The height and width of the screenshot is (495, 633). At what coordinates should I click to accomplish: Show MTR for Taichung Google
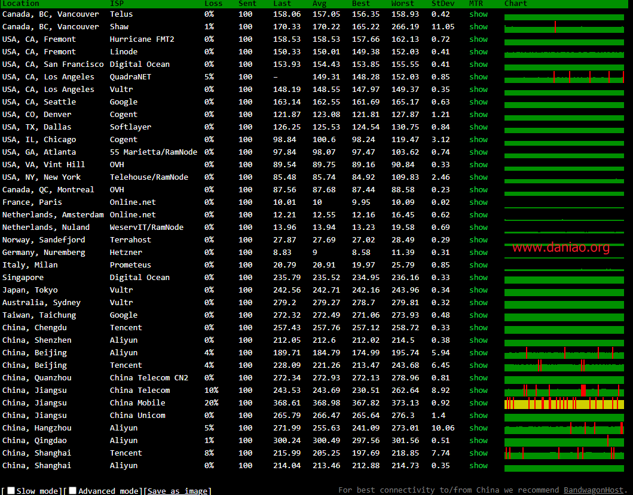[x=478, y=315]
